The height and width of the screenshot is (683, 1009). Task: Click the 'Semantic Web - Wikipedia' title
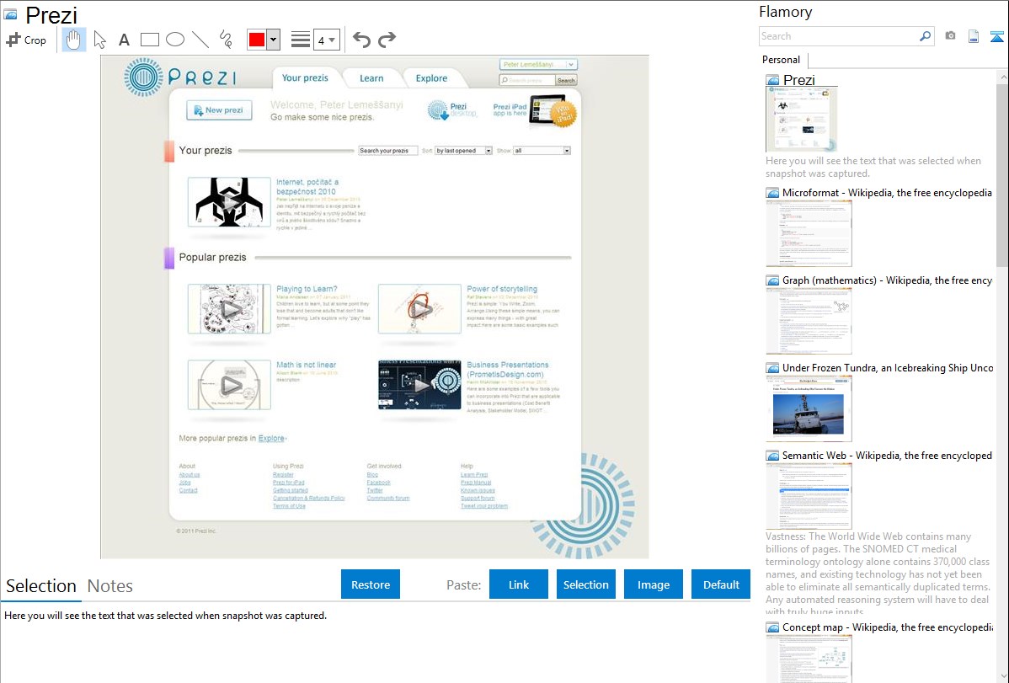[887, 455]
